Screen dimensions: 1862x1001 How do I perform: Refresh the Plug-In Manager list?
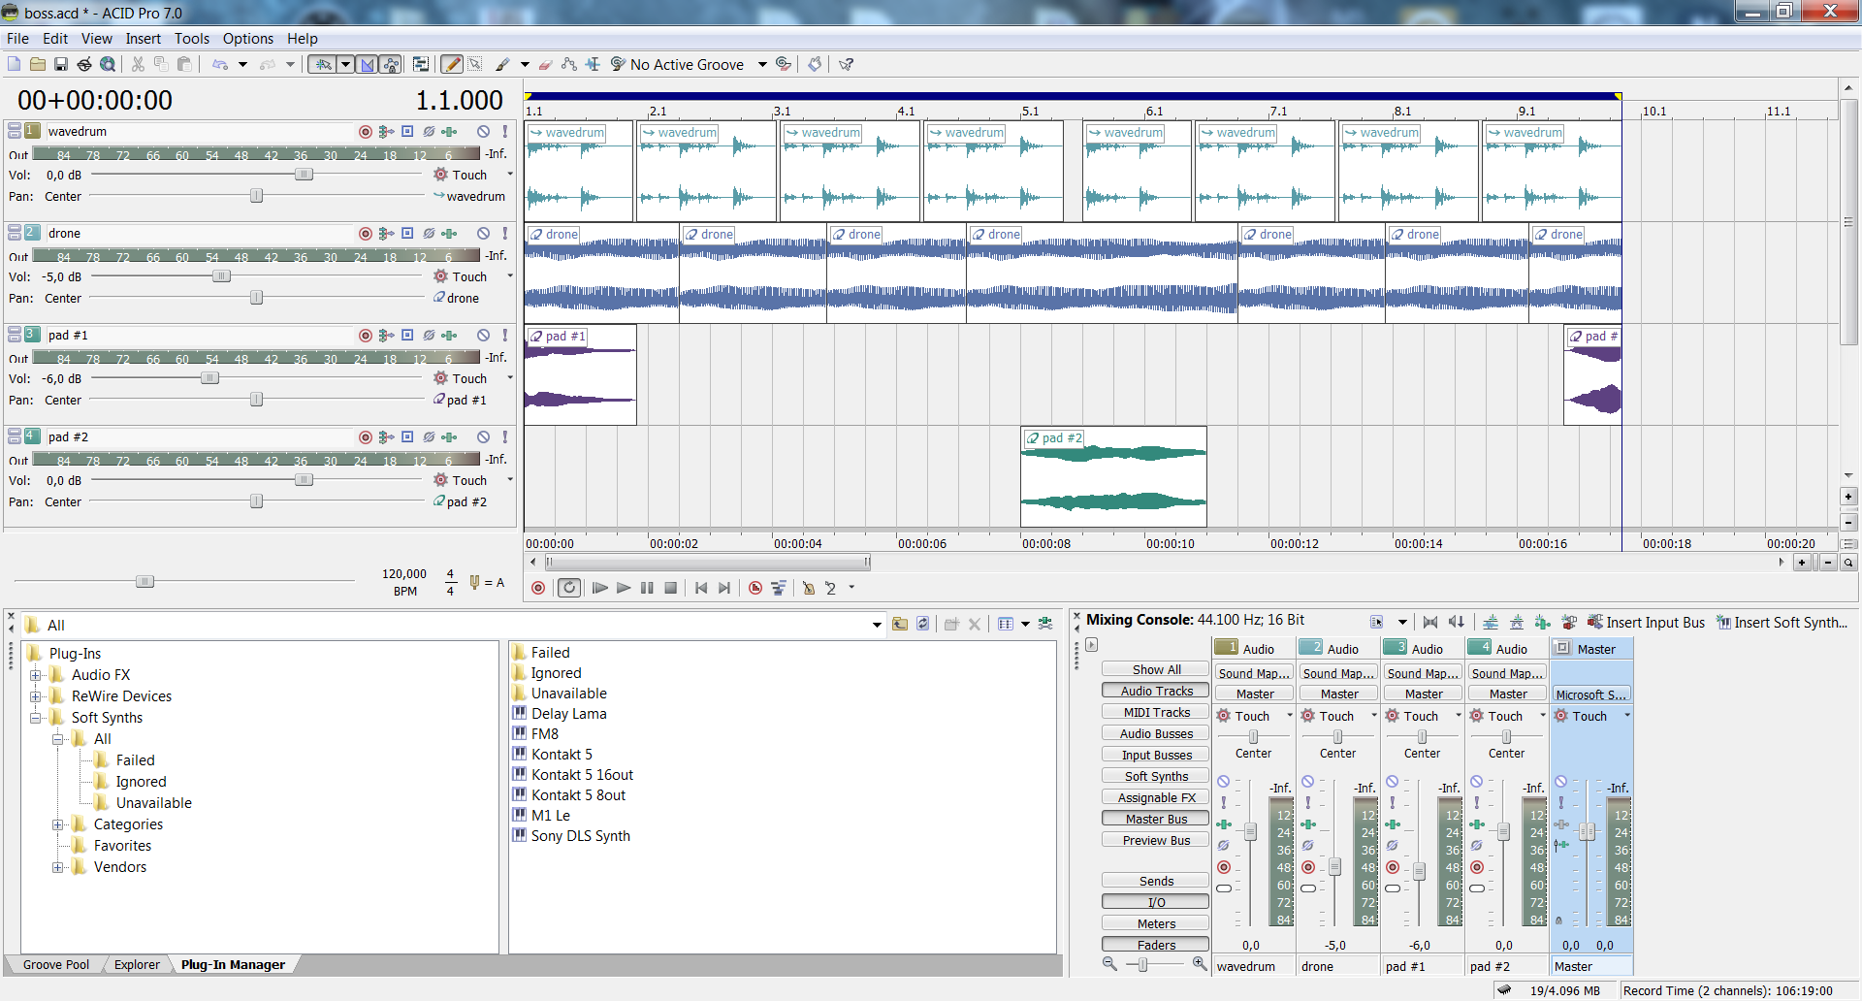923,624
